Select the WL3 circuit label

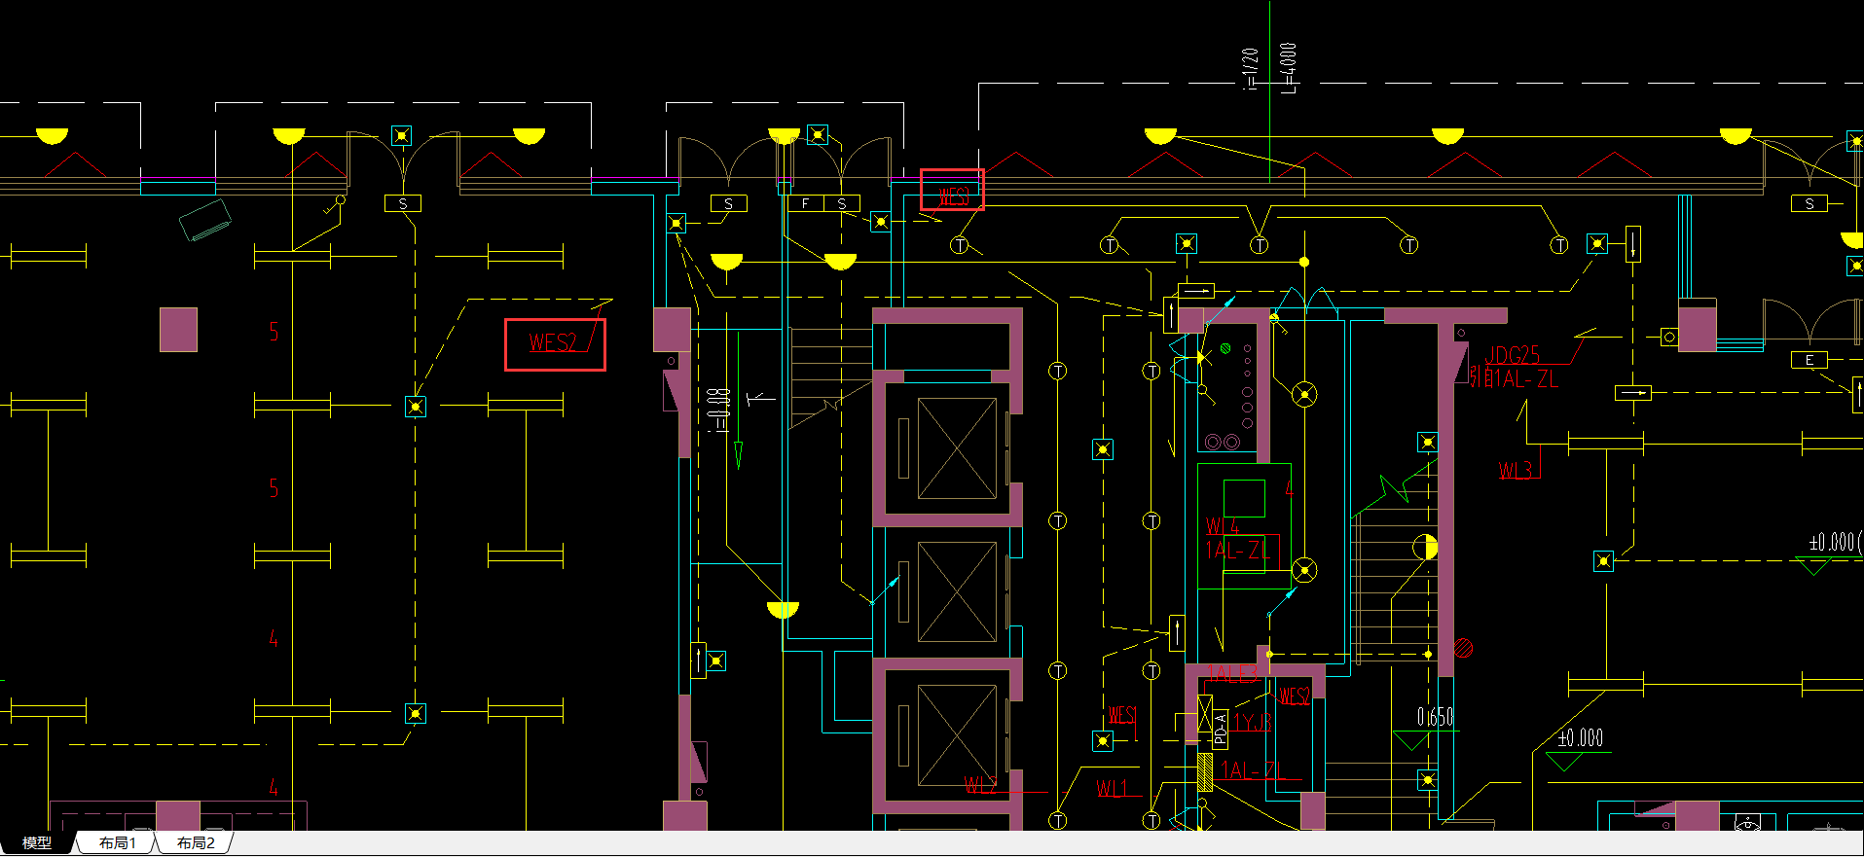(x=1516, y=471)
